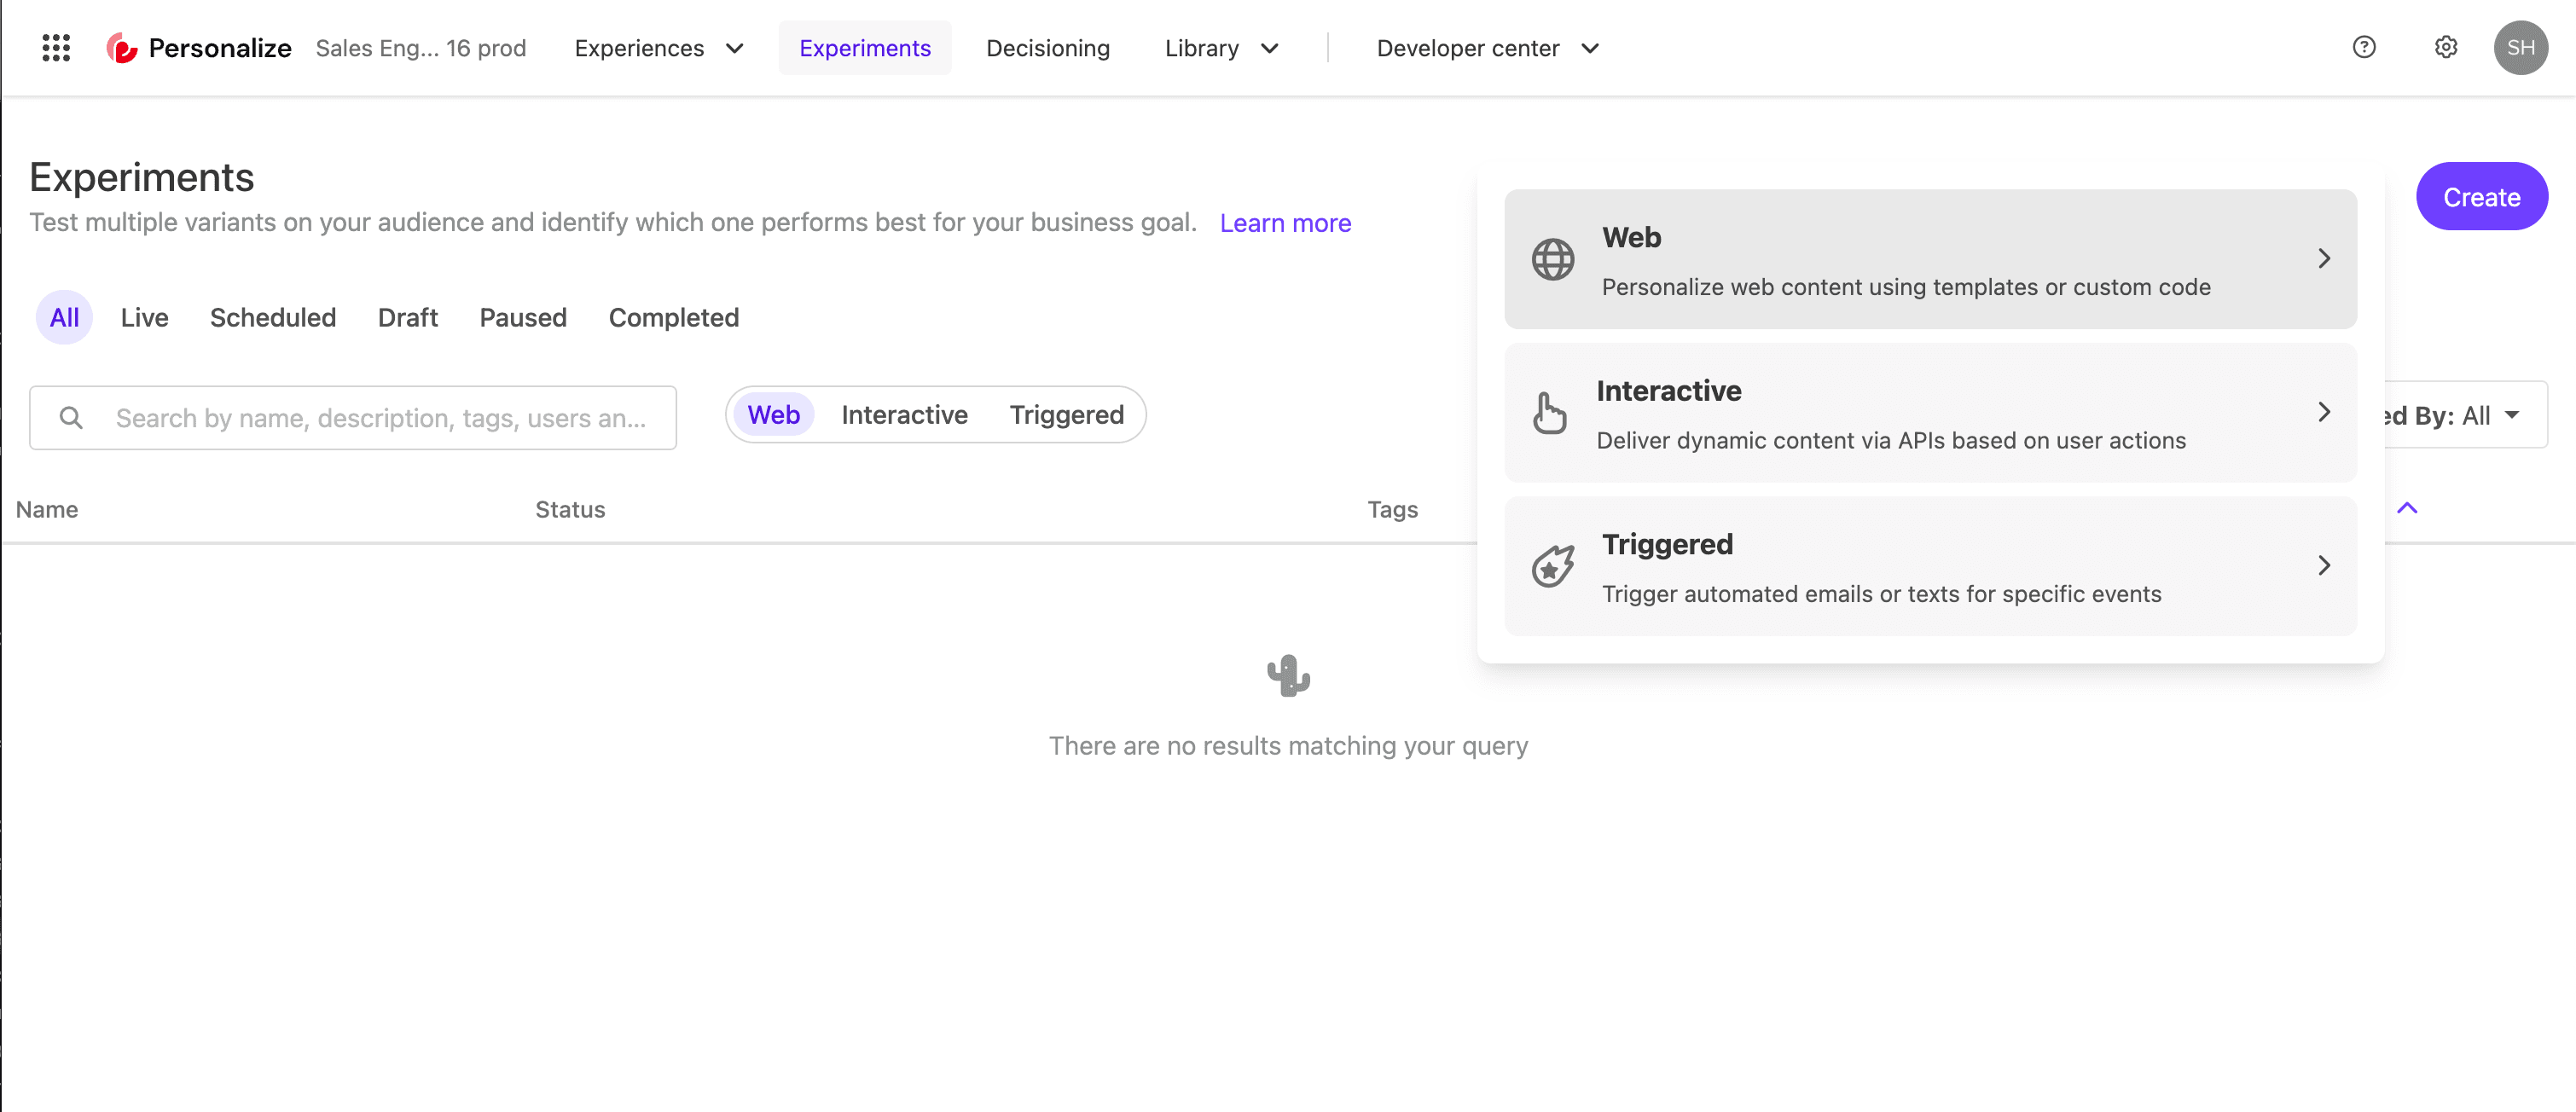Open the apps grid launcher icon
Screen dimensions: 2576x1112
pyautogui.click(x=56, y=48)
